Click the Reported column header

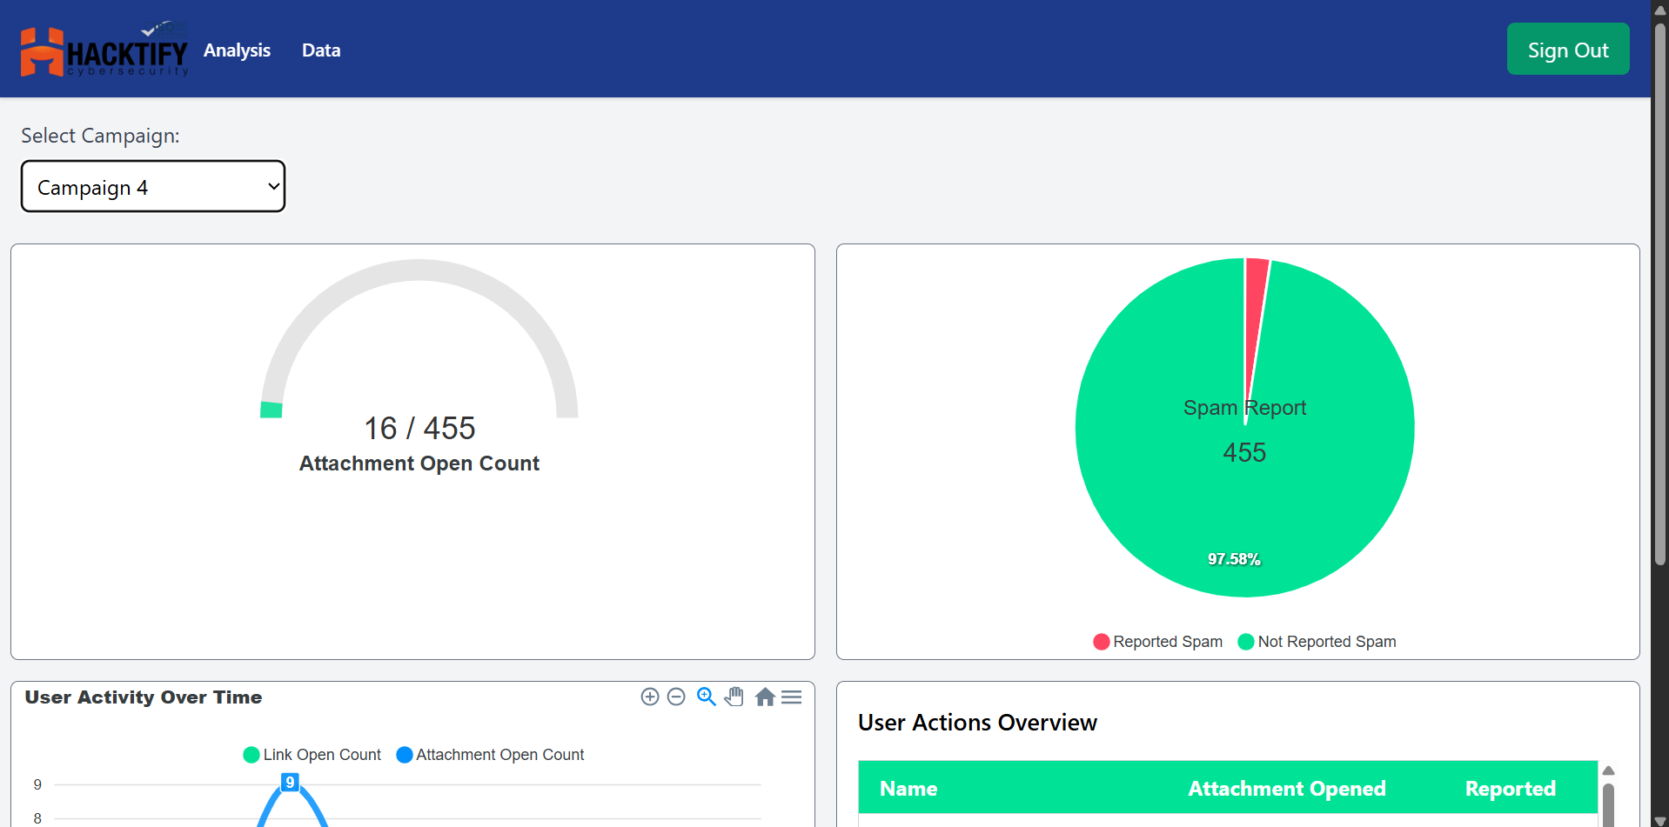click(x=1511, y=789)
